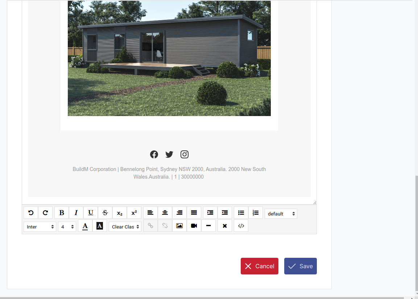Image resolution: width=418 pixels, height=299 pixels.
Task: Toggle underline formatting
Action: 91,213
